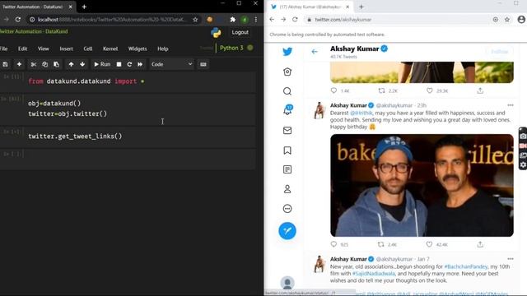Go back with the profile header arrow
This screenshot has height=296, width=527.
click(315, 52)
